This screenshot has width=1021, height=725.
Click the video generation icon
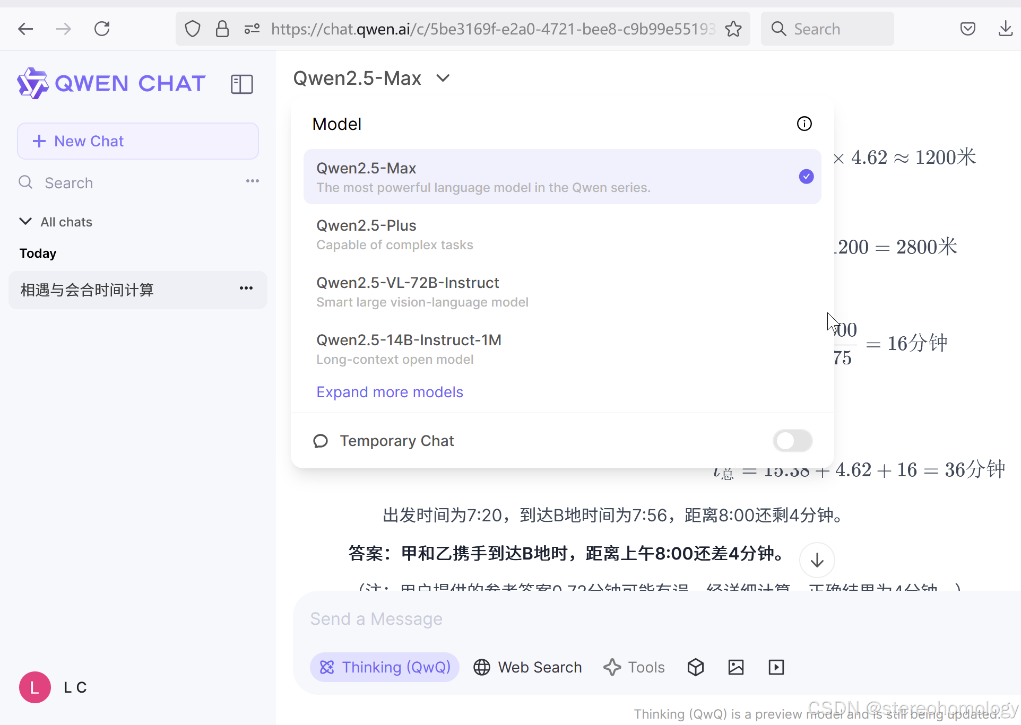point(776,667)
